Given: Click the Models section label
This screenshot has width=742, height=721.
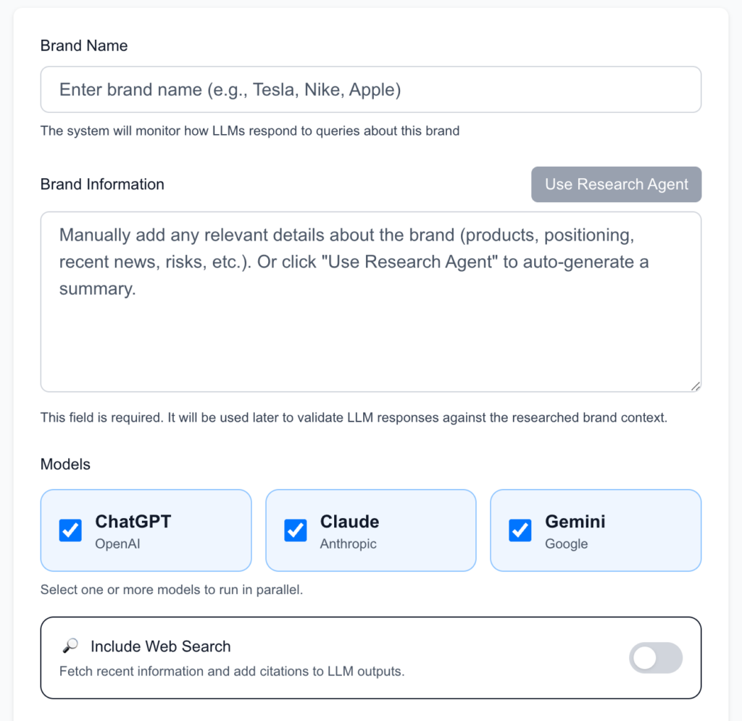Looking at the screenshot, I should 65,464.
